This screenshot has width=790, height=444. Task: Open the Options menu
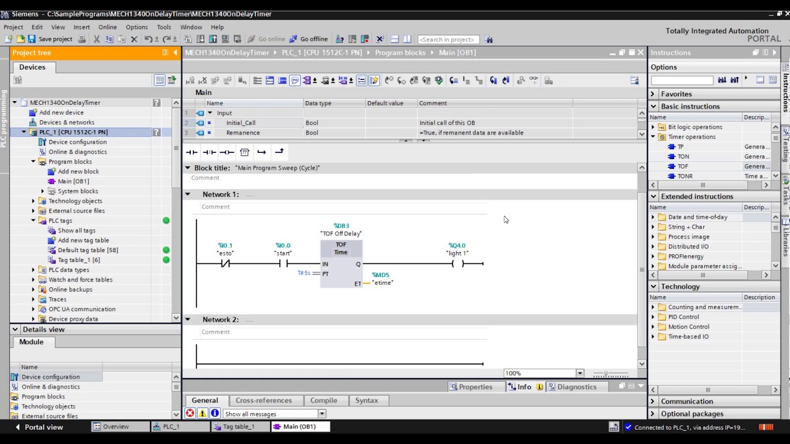136,27
